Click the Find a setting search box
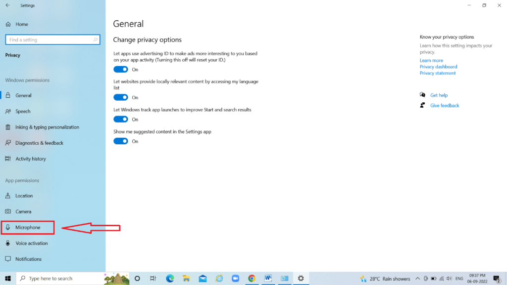Image resolution: width=507 pixels, height=285 pixels. [x=52, y=40]
